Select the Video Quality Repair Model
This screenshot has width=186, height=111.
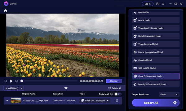(156, 28)
